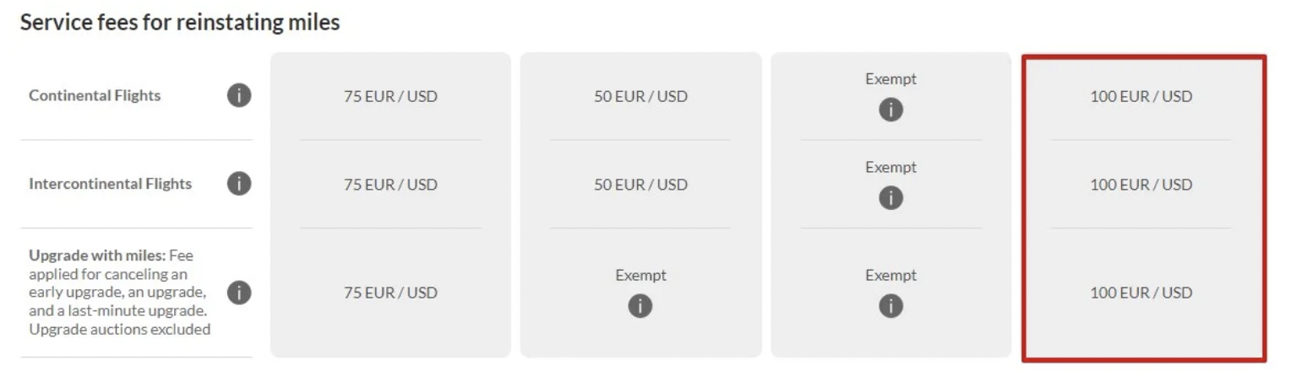Click highlighted 100 EUR / USD for Continental Flights
This screenshot has height=376, width=1296.
1141,96
